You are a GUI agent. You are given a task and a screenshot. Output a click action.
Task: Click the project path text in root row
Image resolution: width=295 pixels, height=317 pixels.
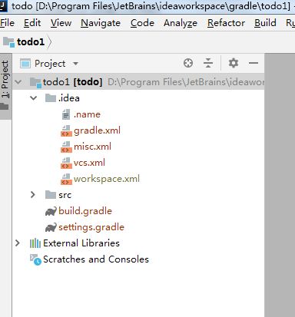[x=186, y=82]
